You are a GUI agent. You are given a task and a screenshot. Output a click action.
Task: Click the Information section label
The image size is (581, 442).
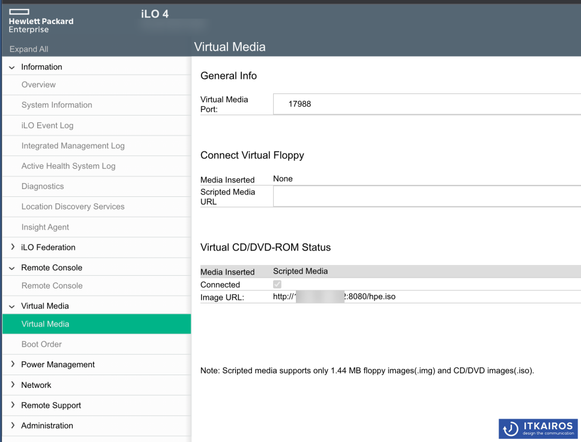[x=41, y=67]
